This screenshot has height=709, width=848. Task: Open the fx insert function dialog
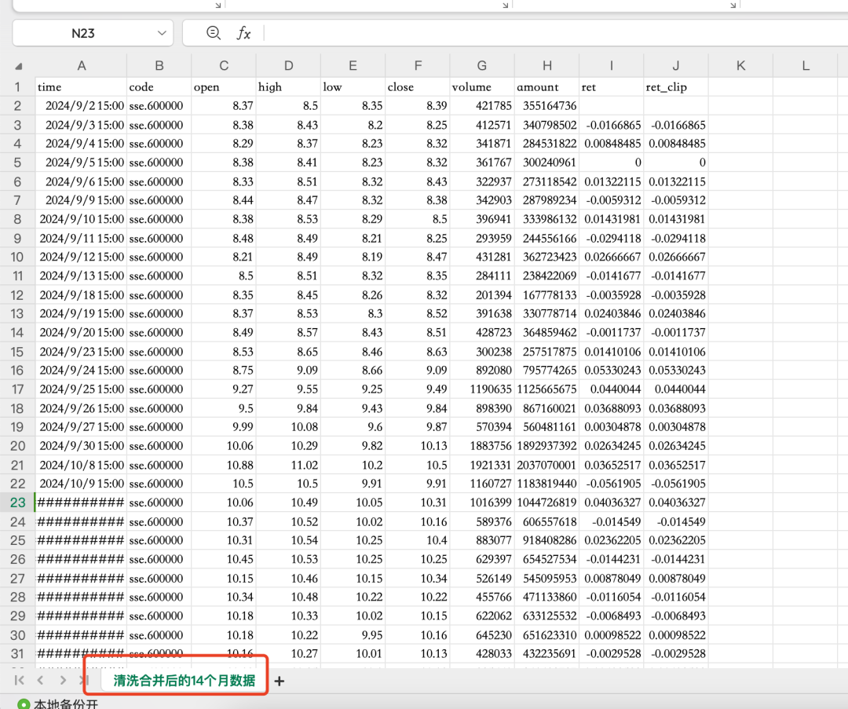point(243,33)
